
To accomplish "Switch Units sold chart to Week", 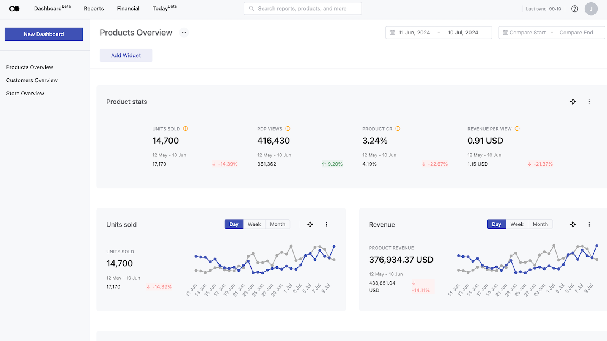I will click(x=254, y=224).
